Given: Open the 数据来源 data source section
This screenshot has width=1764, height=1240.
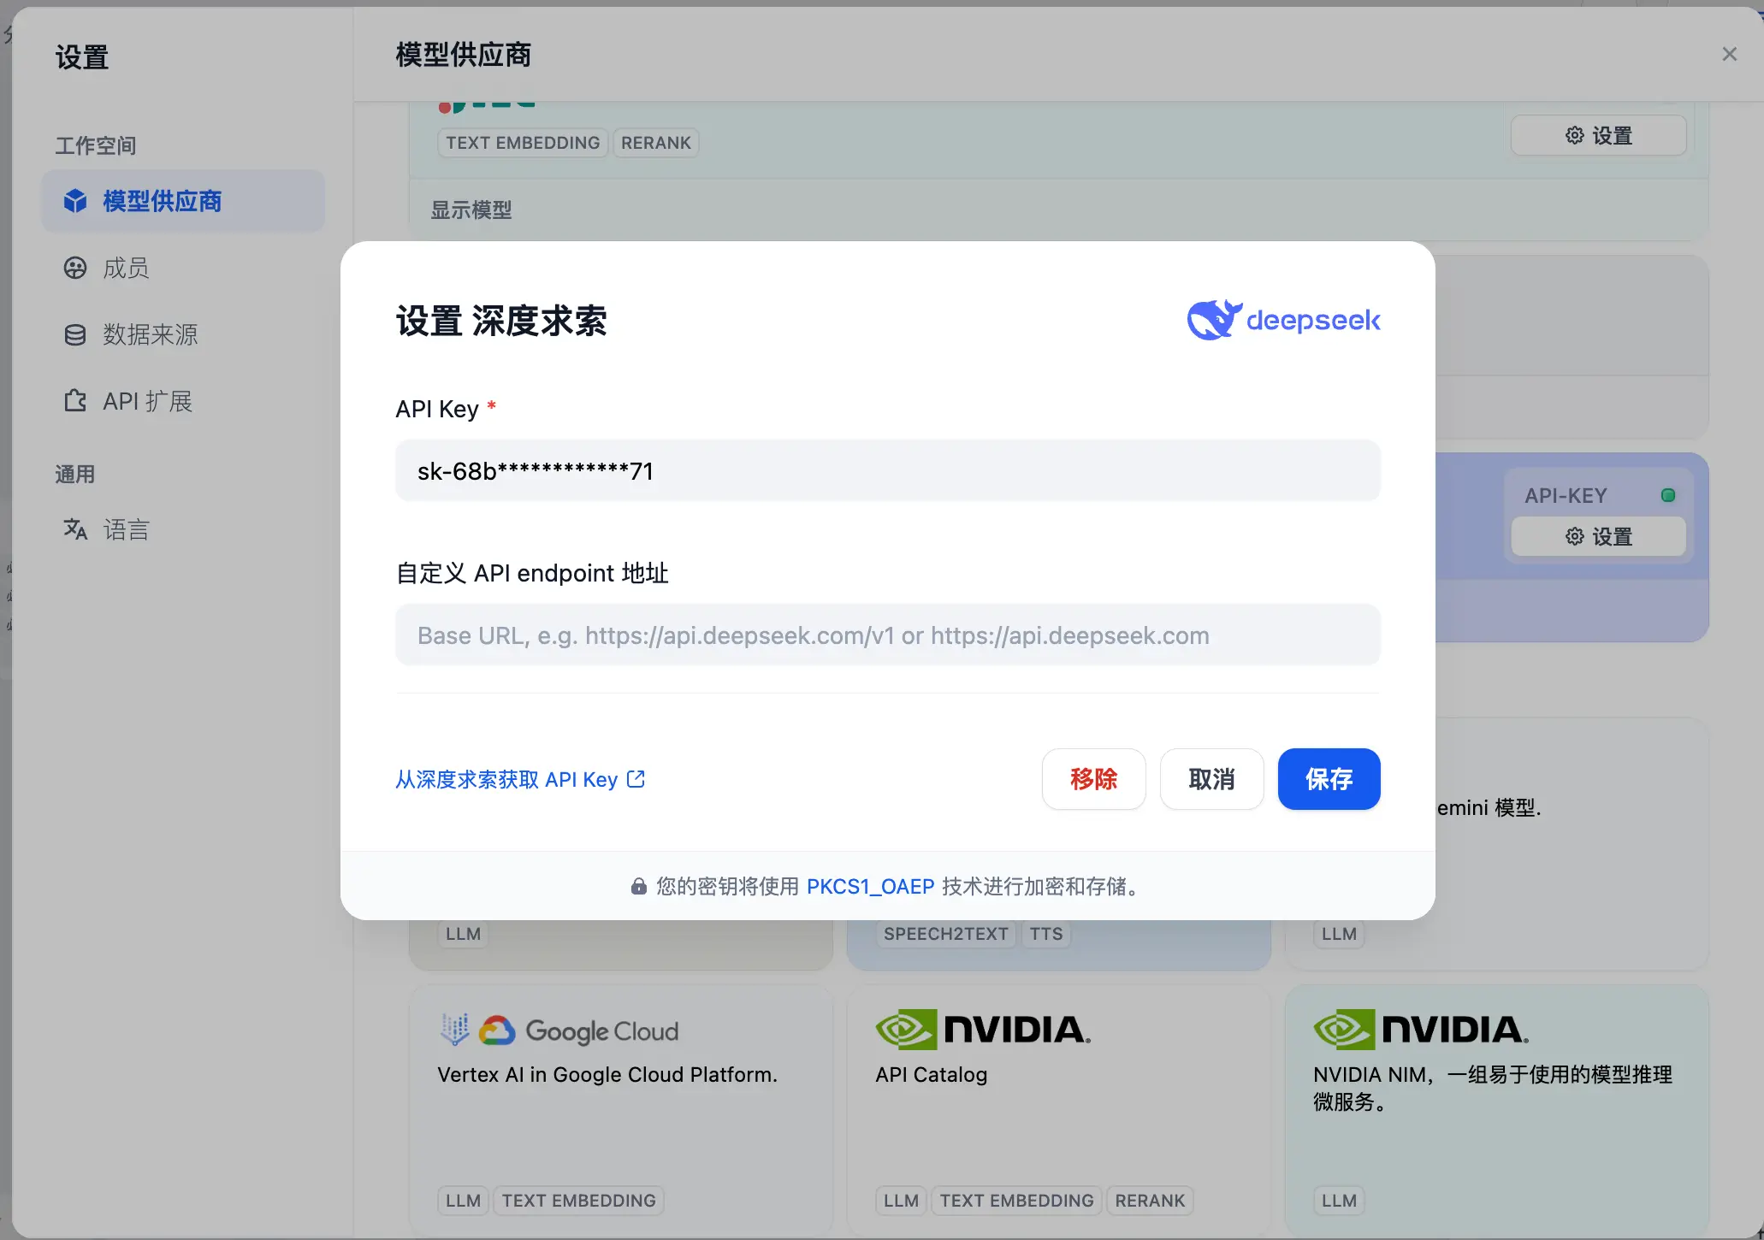Looking at the screenshot, I should (183, 334).
